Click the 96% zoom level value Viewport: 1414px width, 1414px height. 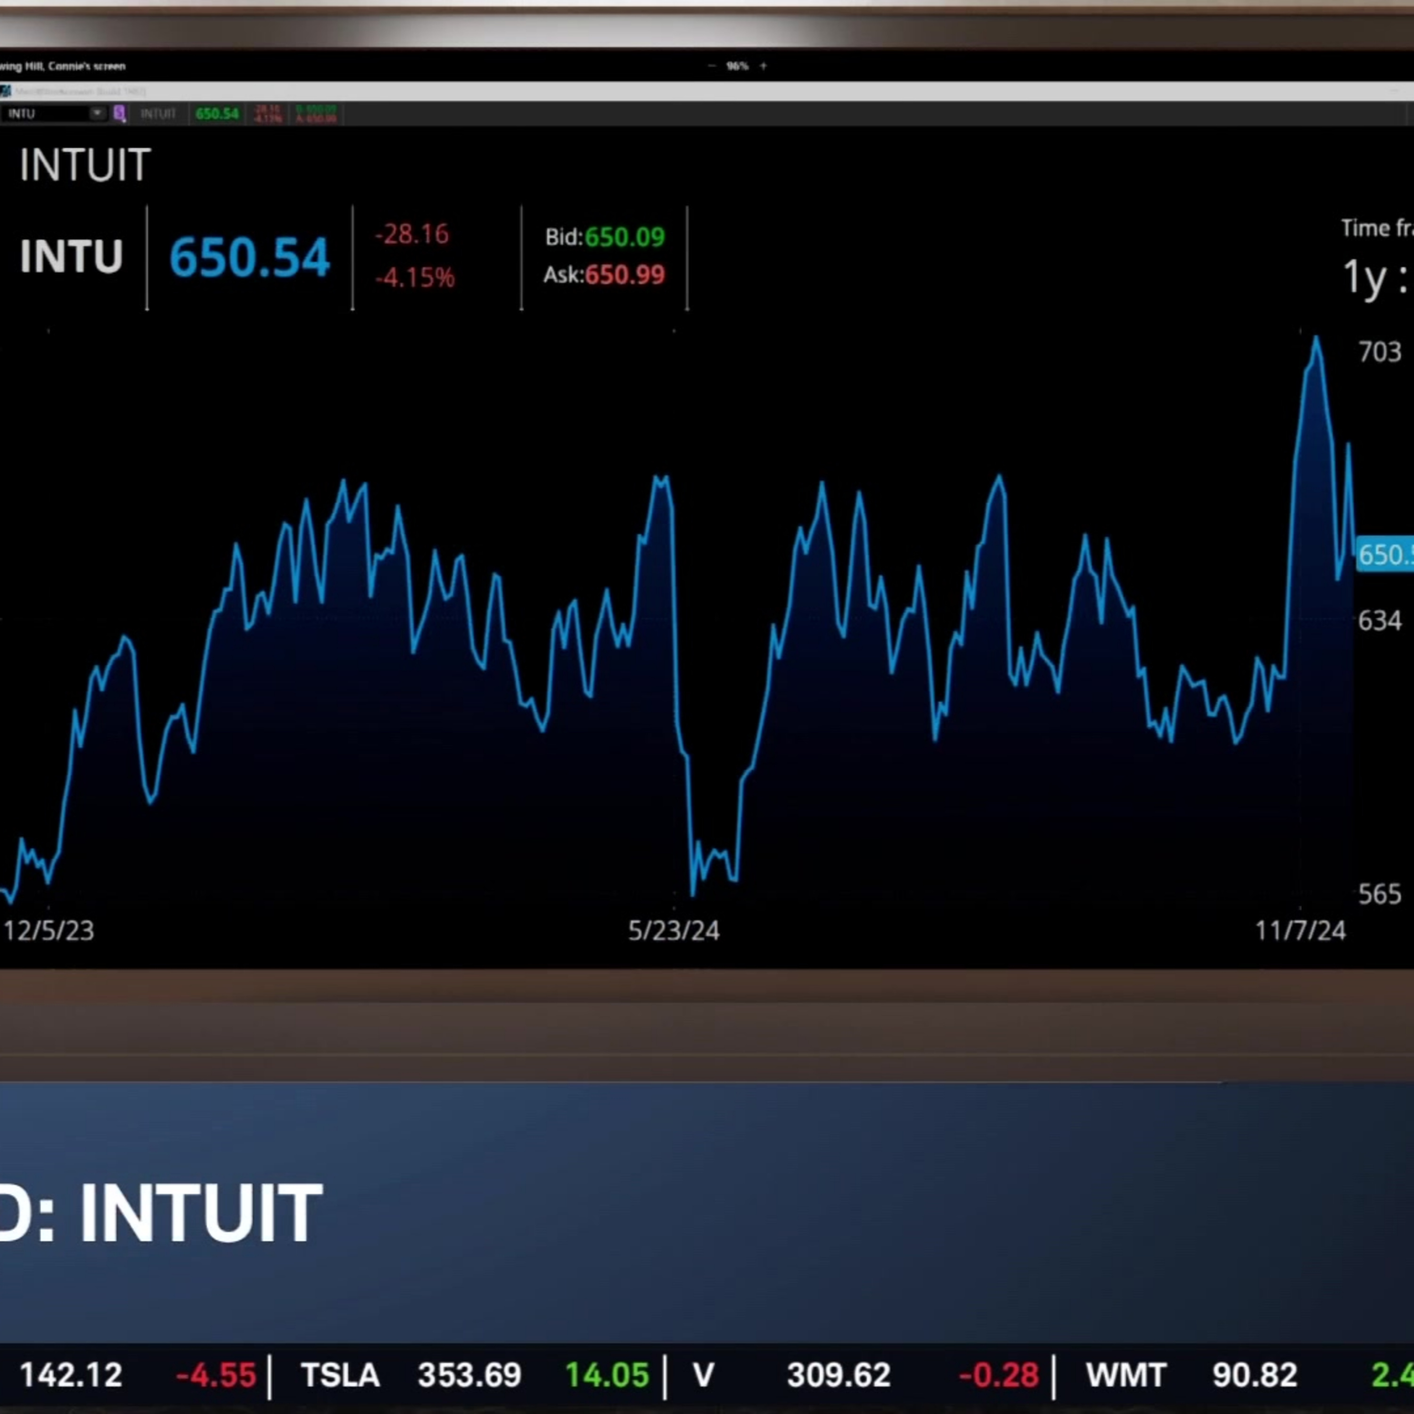[737, 66]
